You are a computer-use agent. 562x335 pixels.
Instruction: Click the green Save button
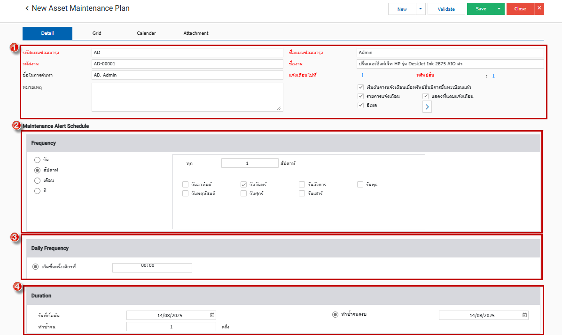[x=481, y=9]
